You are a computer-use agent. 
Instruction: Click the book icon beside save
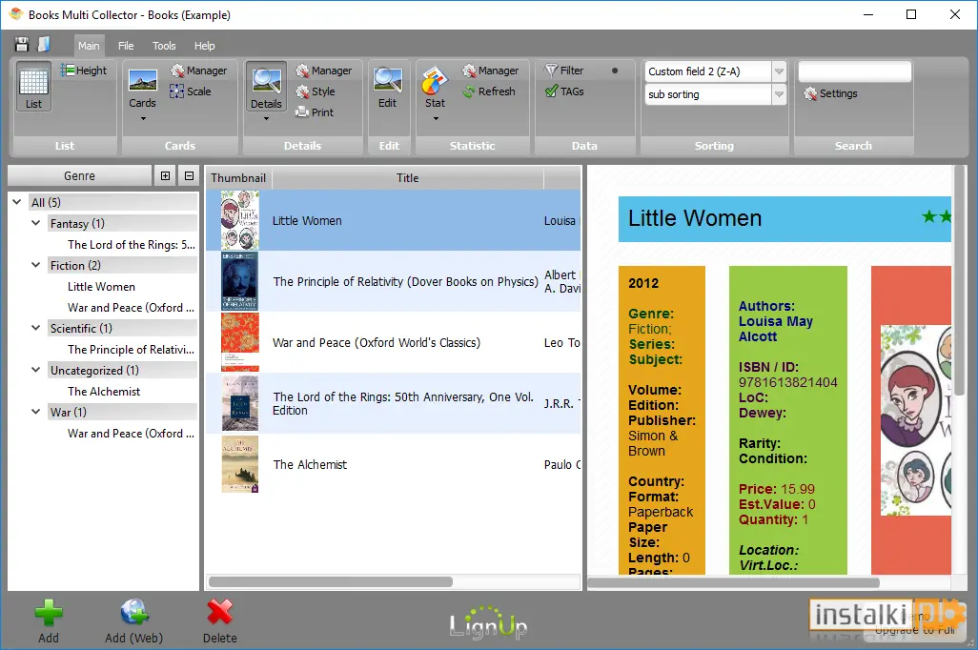[x=44, y=44]
